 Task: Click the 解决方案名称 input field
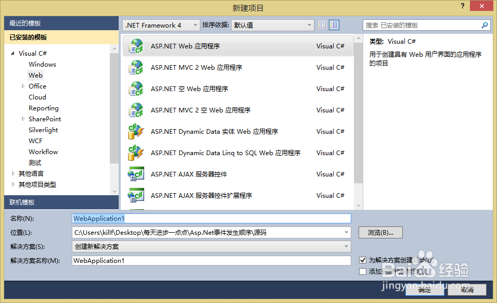pyautogui.click(x=211, y=260)
